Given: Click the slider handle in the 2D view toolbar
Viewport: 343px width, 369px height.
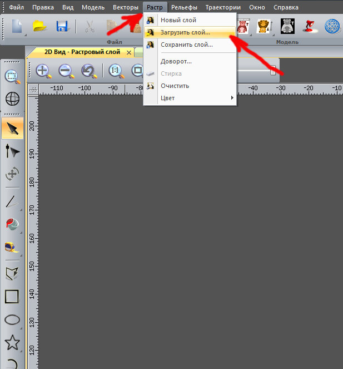Looking at the screenshot, I should (273, 70).
